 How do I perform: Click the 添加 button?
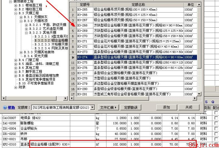point(166,107)
